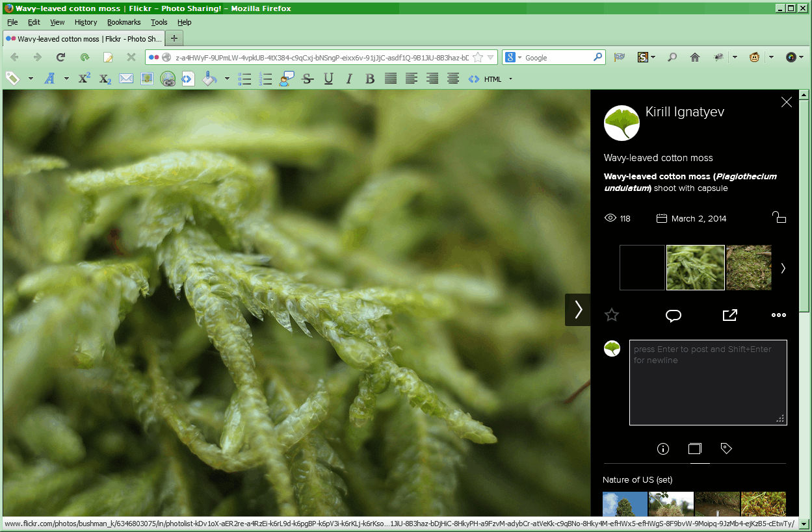Open the HTML dropdown in toolbar

coord(510,79)
